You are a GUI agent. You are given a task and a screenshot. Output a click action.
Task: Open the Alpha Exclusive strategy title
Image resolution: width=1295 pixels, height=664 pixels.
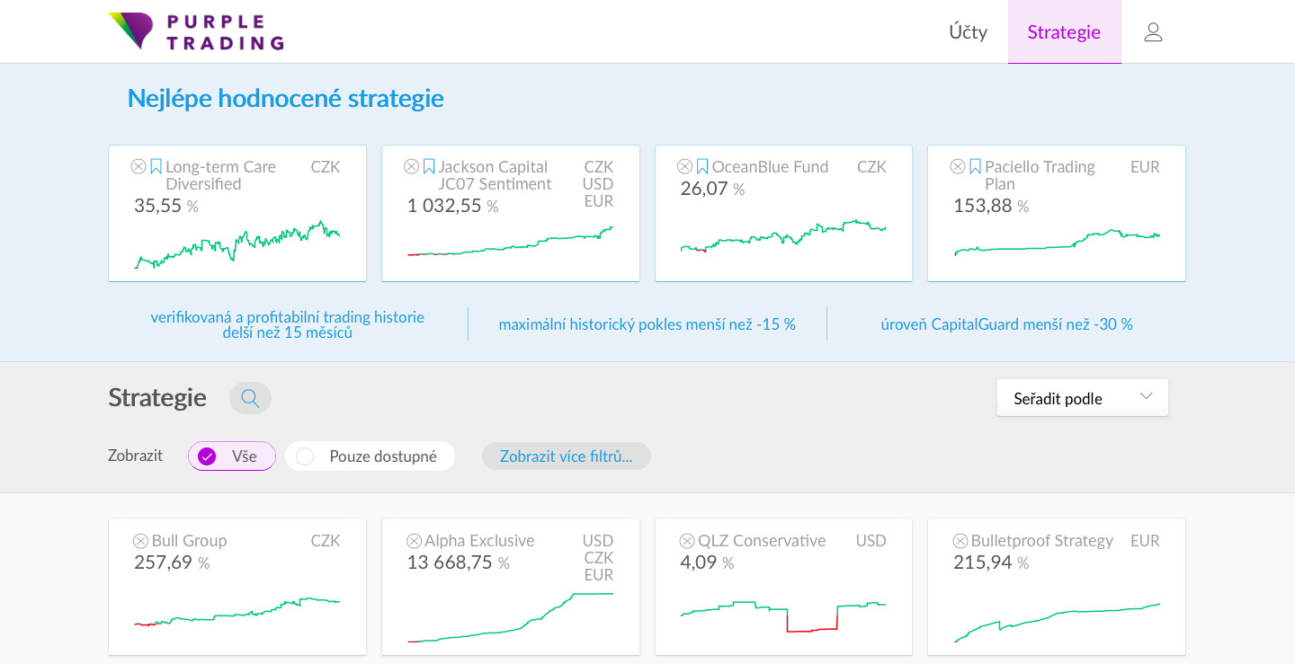[x=479, y=541]
